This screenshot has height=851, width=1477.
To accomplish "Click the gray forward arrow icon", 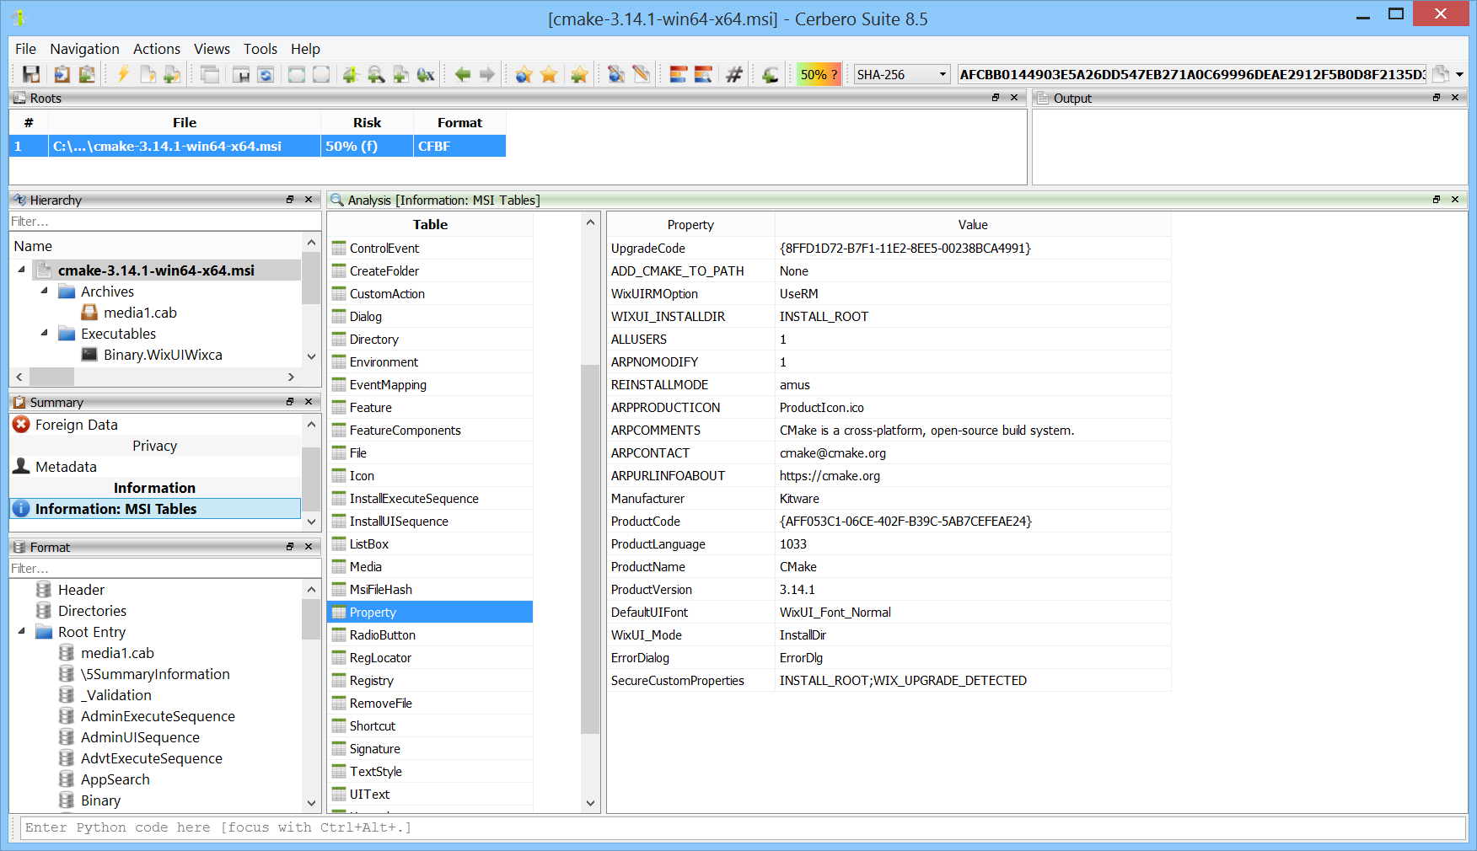I will 487,75.
